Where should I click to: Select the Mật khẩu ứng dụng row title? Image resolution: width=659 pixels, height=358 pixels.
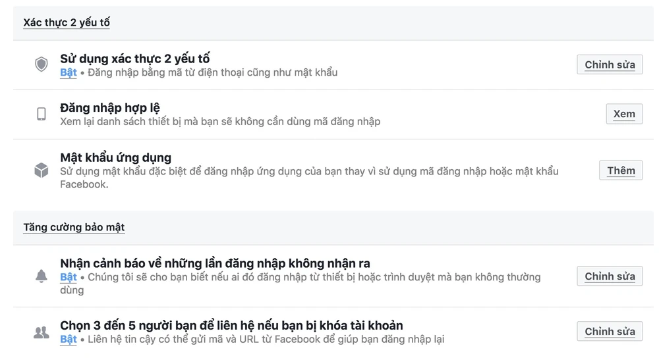115,158
